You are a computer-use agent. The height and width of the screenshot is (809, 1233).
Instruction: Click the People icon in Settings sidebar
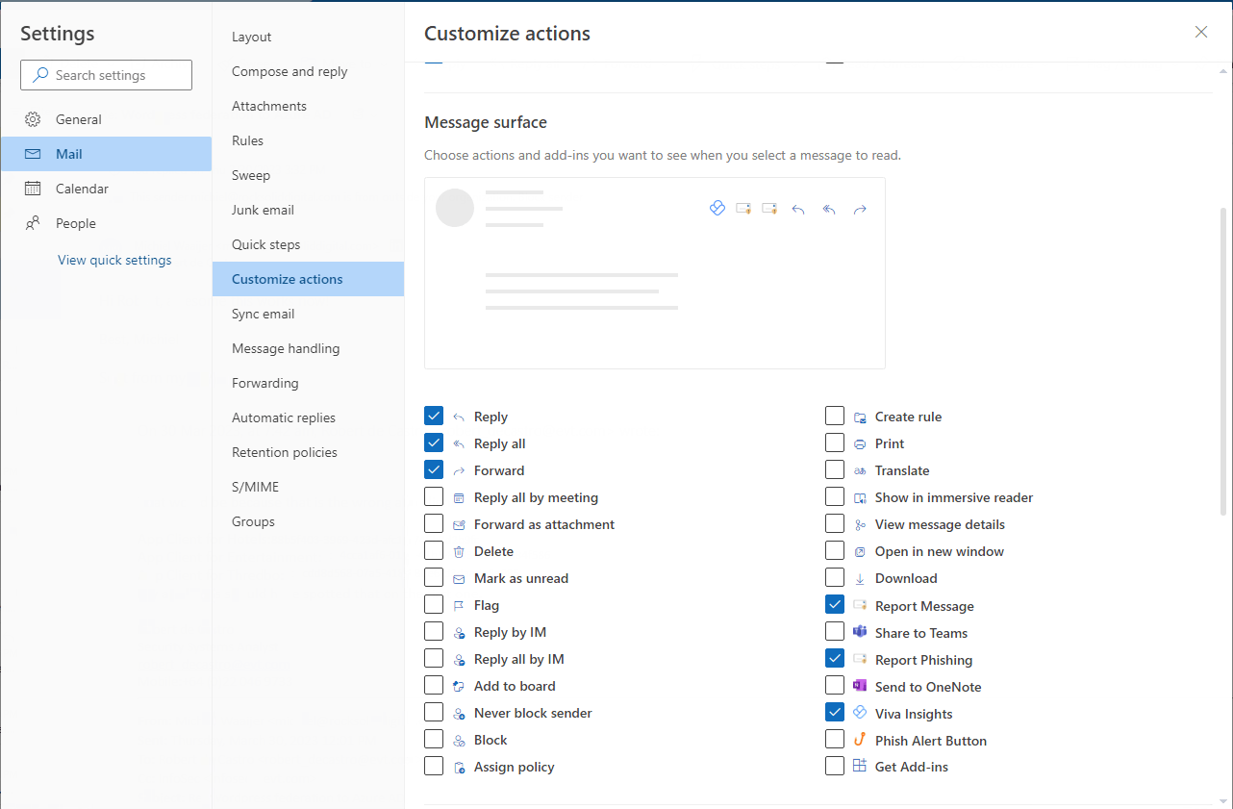coord(33,223)
